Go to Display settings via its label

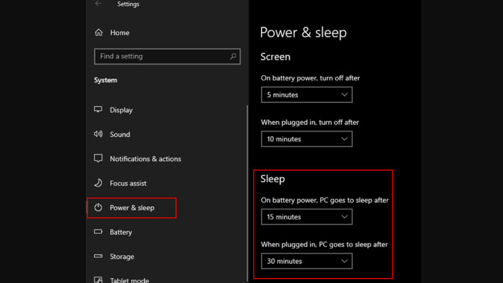point(121,110)
